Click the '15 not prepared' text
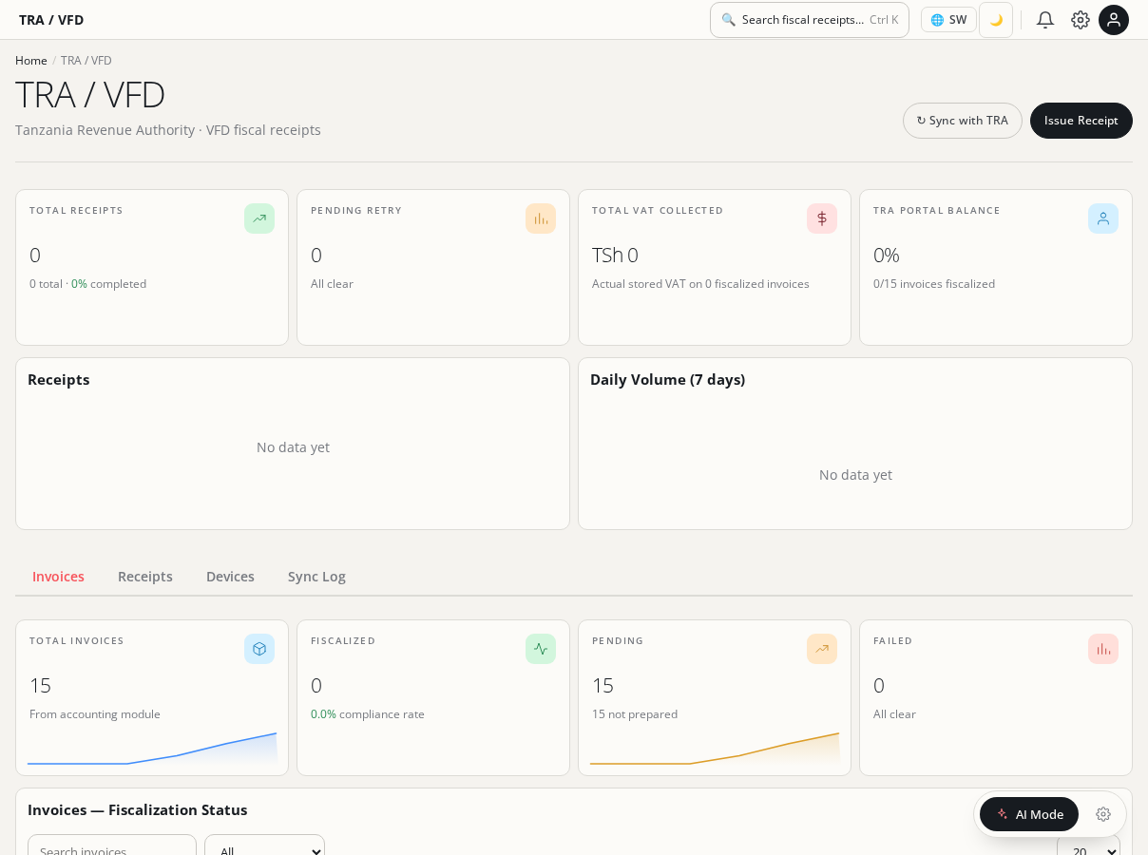This screenshot has width=1148, height=855. point(635,714)
